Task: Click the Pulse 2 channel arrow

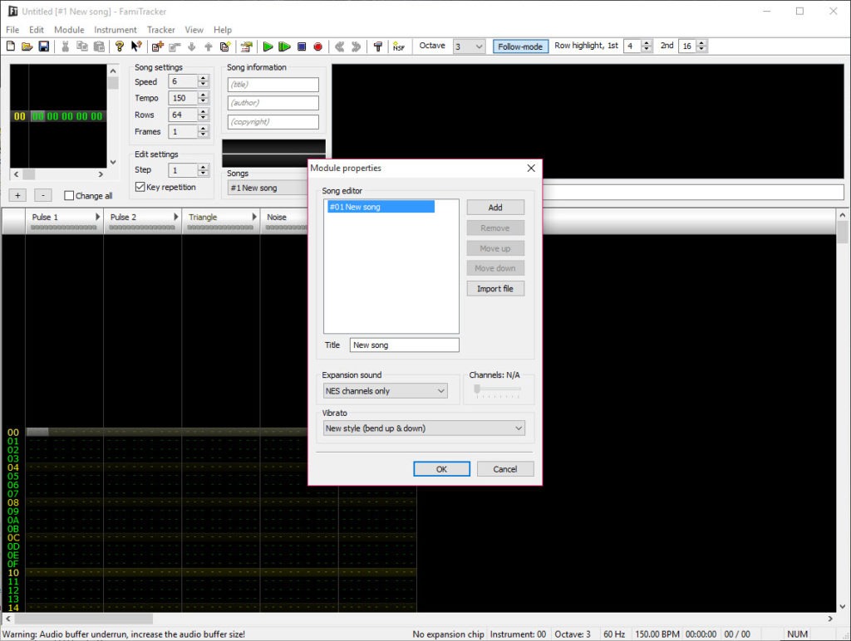Action: click(x=176, y=217)
